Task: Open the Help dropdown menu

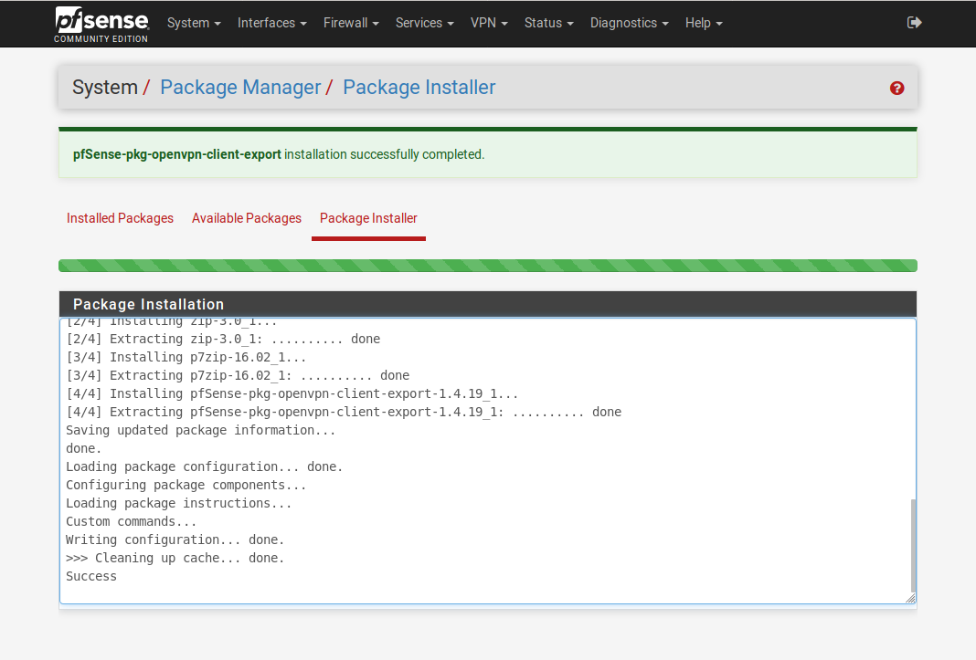Action: click(704, 23)
